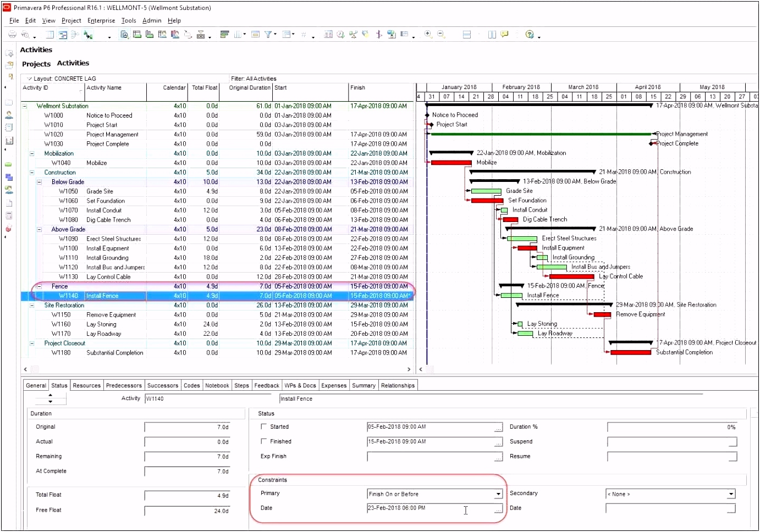Collapse the Mobilization group
The image size is (760, 532).
pos(32,154)
